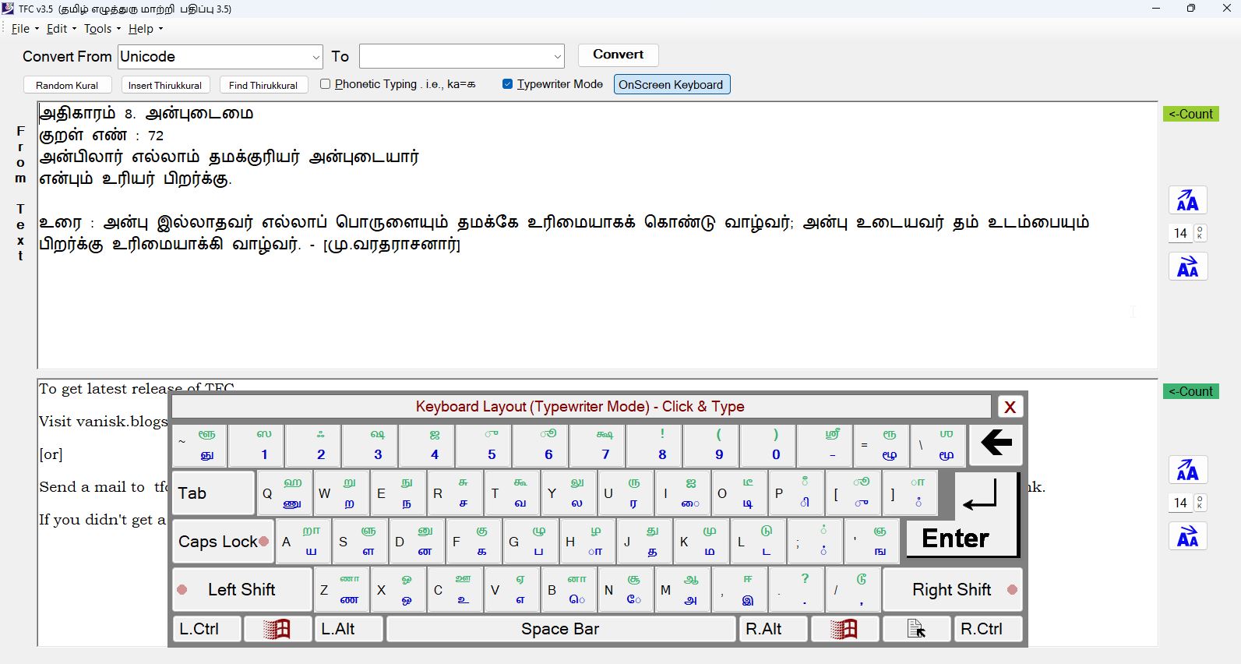Decrease font size of the lower text box
Screen dimensions: 1241x664
click(x=1187, y=537)
